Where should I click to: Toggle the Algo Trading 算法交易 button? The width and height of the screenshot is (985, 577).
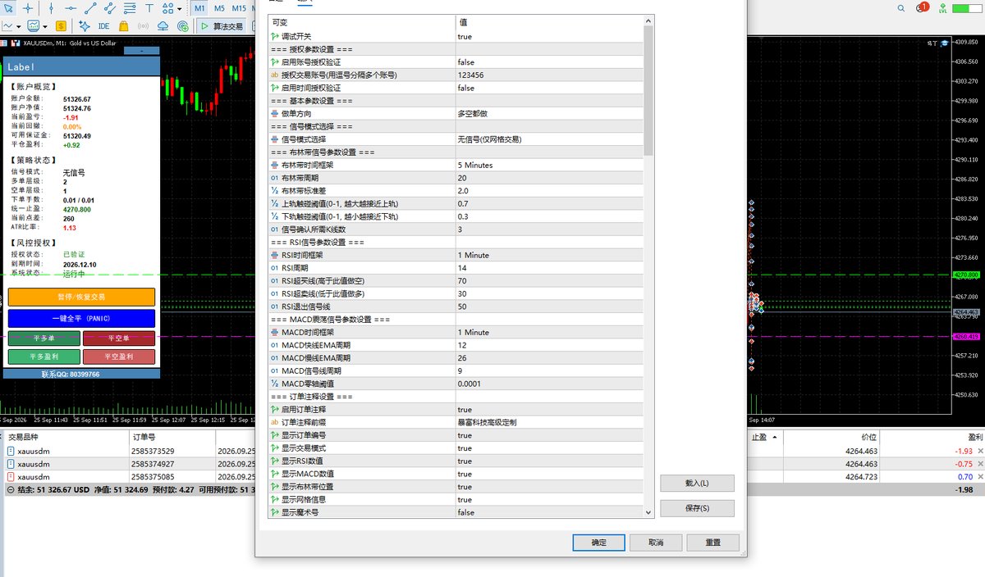coord(222,26)
